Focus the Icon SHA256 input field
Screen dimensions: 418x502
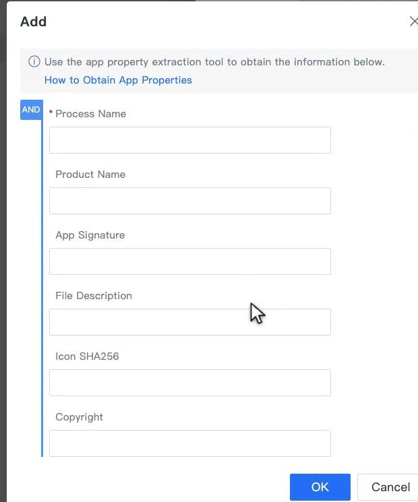tap(190, 383)
